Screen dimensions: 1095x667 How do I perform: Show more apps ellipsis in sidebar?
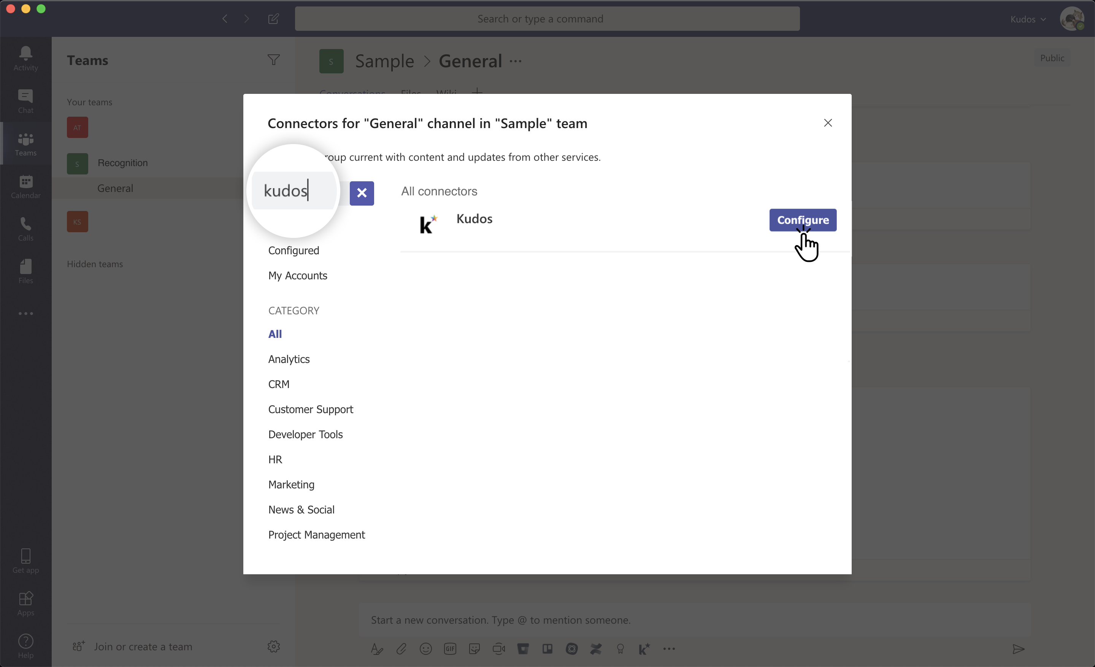pyautogui.click(x=26, y=314)
